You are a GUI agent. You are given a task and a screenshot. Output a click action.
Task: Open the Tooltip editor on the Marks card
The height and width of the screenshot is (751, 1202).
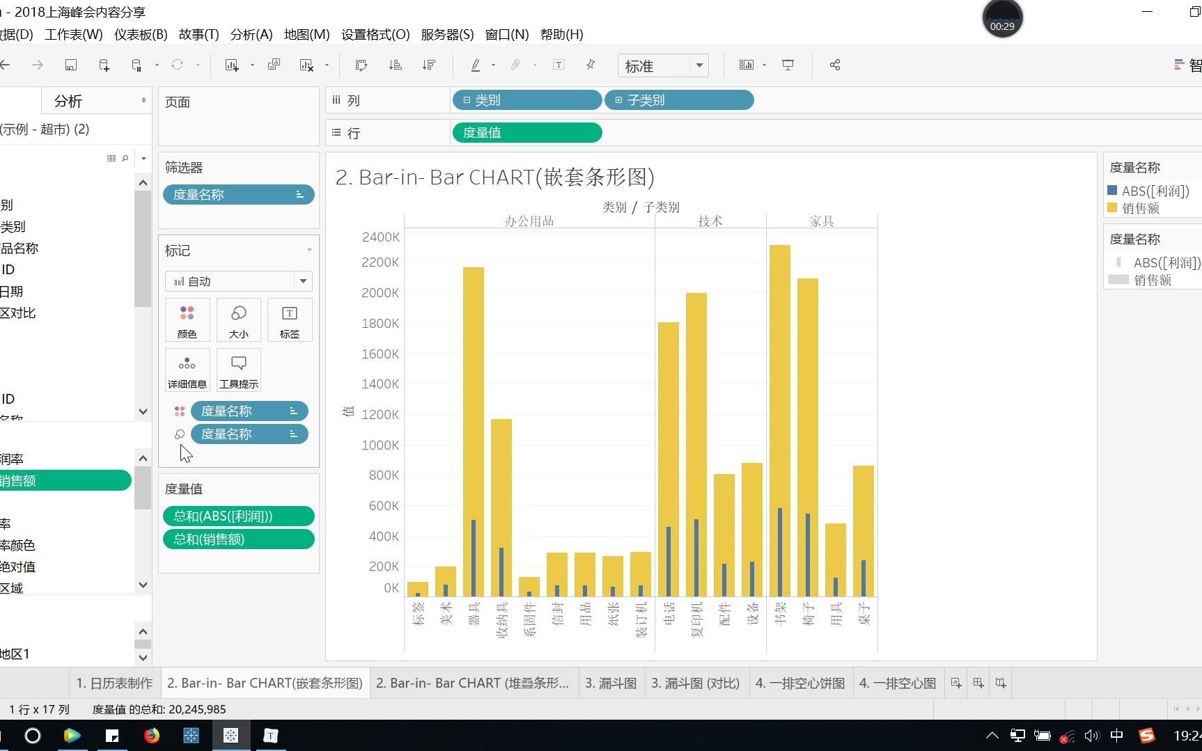pyautogui.click(x=238, y=370)
